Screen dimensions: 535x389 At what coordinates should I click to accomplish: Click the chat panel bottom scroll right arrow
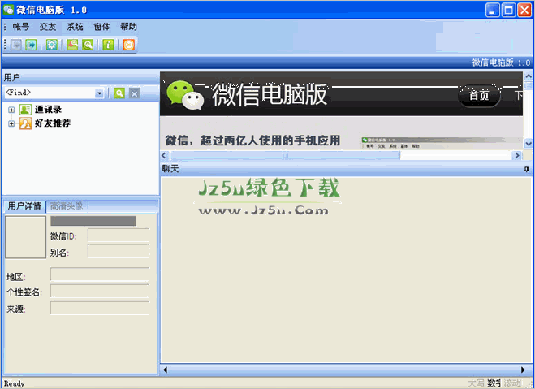(524, 370)
